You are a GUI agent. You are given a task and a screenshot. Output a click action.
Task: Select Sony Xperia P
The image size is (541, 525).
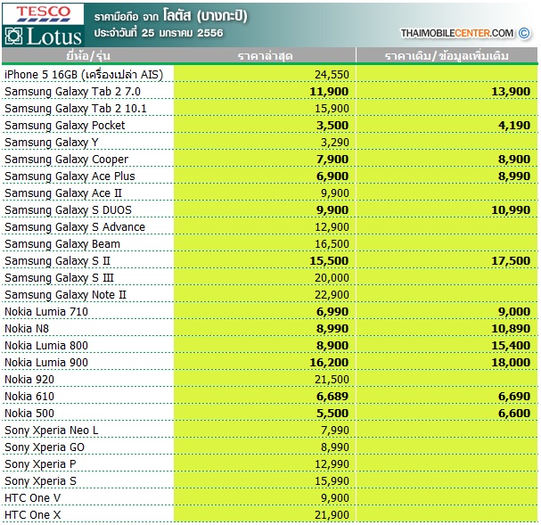(x=40, y=464)
